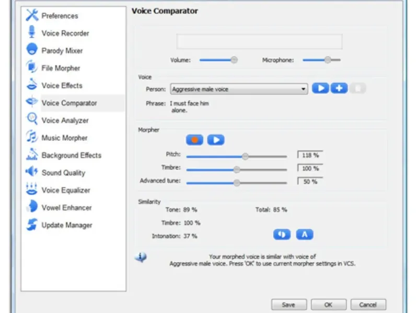Click the OK button

tap(329, 305)
